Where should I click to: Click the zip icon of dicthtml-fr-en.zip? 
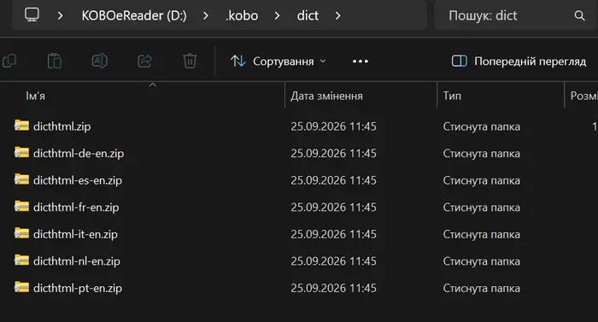pyautogui.click(x=21, y=206)
